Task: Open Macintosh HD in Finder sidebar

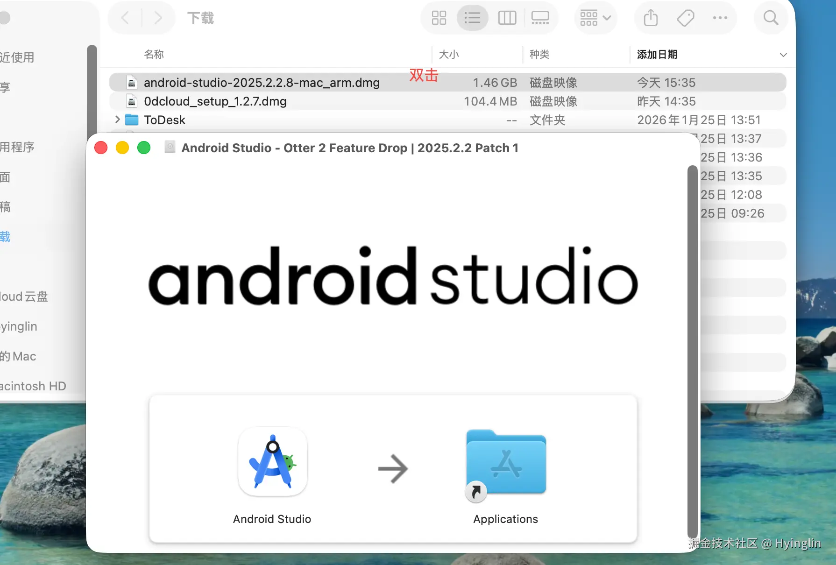Action: click(33, 386)
